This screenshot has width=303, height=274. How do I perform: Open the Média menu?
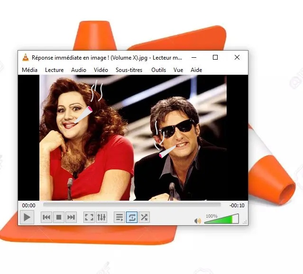(29, 70)
